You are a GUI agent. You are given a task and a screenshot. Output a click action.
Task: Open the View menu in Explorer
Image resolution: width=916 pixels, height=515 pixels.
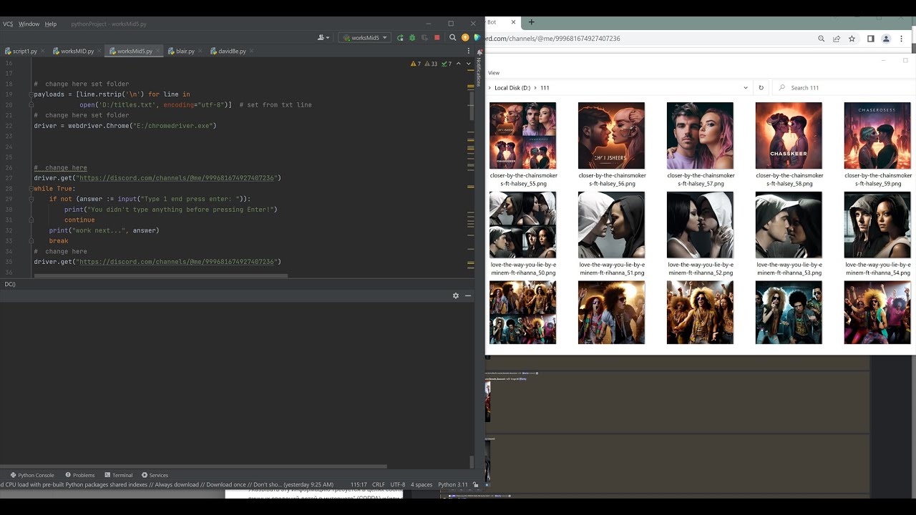[x=494, y=73]
